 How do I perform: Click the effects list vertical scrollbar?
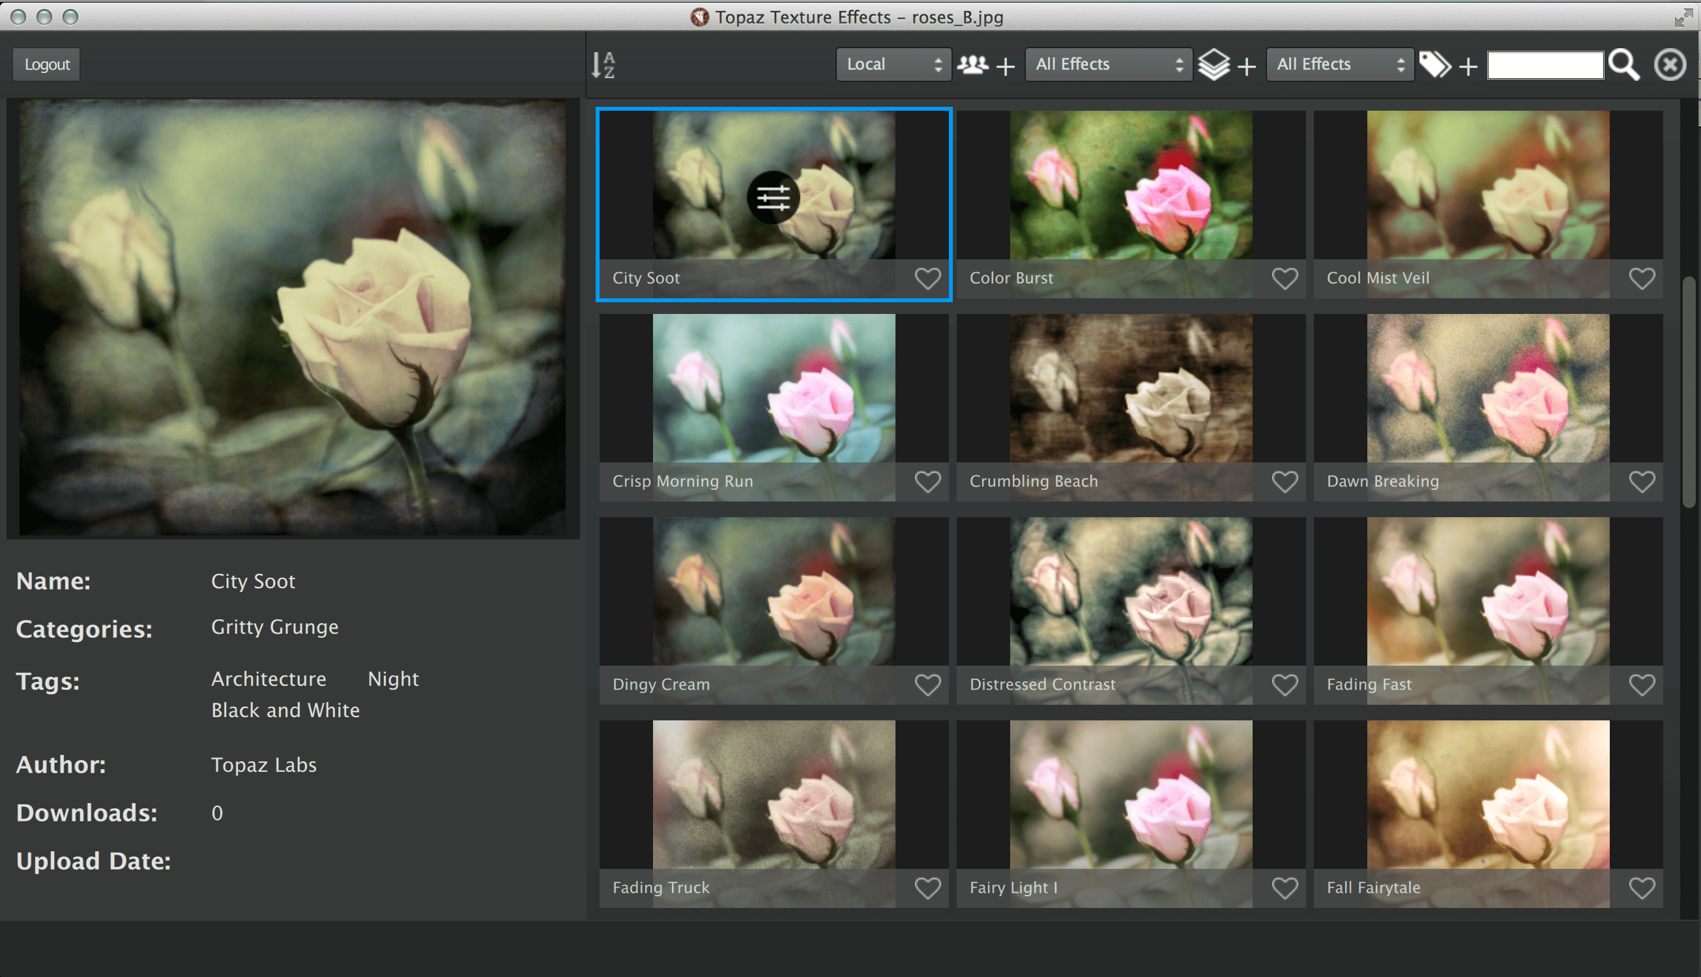click(x=1689, y=393)
